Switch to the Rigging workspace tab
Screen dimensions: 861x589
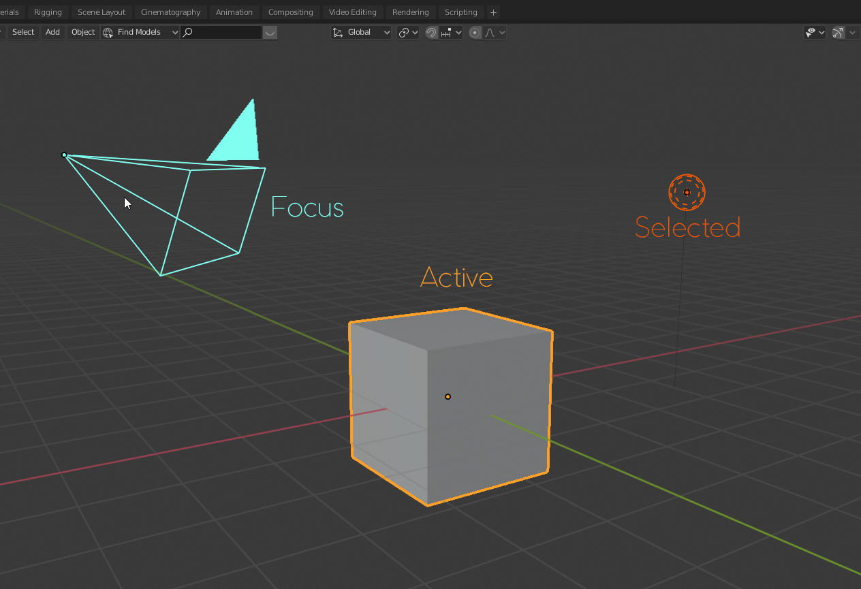coord(48,12)
